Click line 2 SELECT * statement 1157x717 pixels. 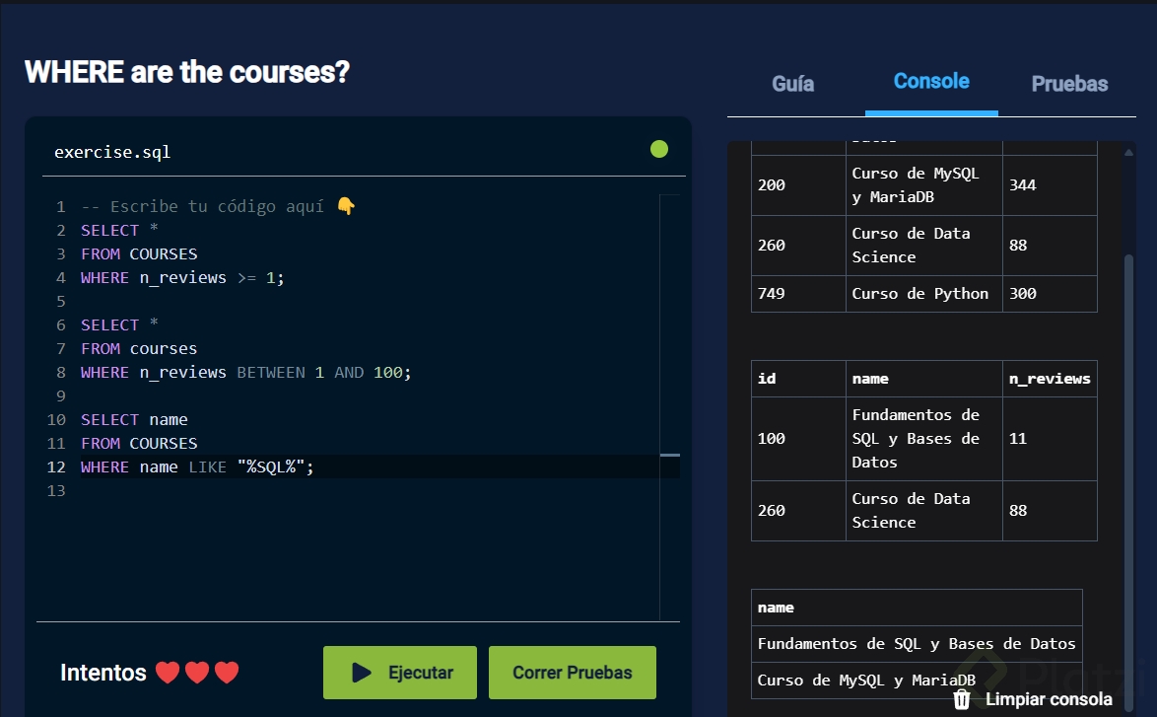click(119, 231)
